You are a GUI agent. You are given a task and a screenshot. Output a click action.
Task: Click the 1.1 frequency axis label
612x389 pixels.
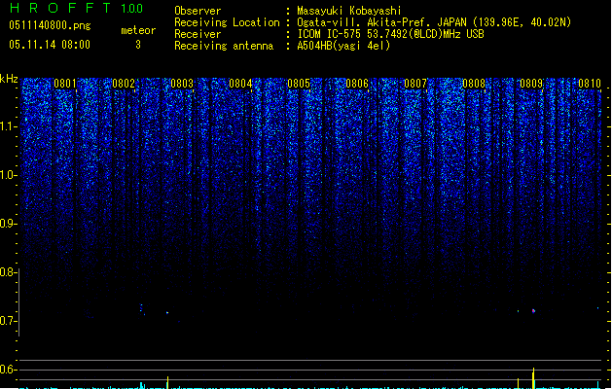pyautogui.click(x=8, y=127)
